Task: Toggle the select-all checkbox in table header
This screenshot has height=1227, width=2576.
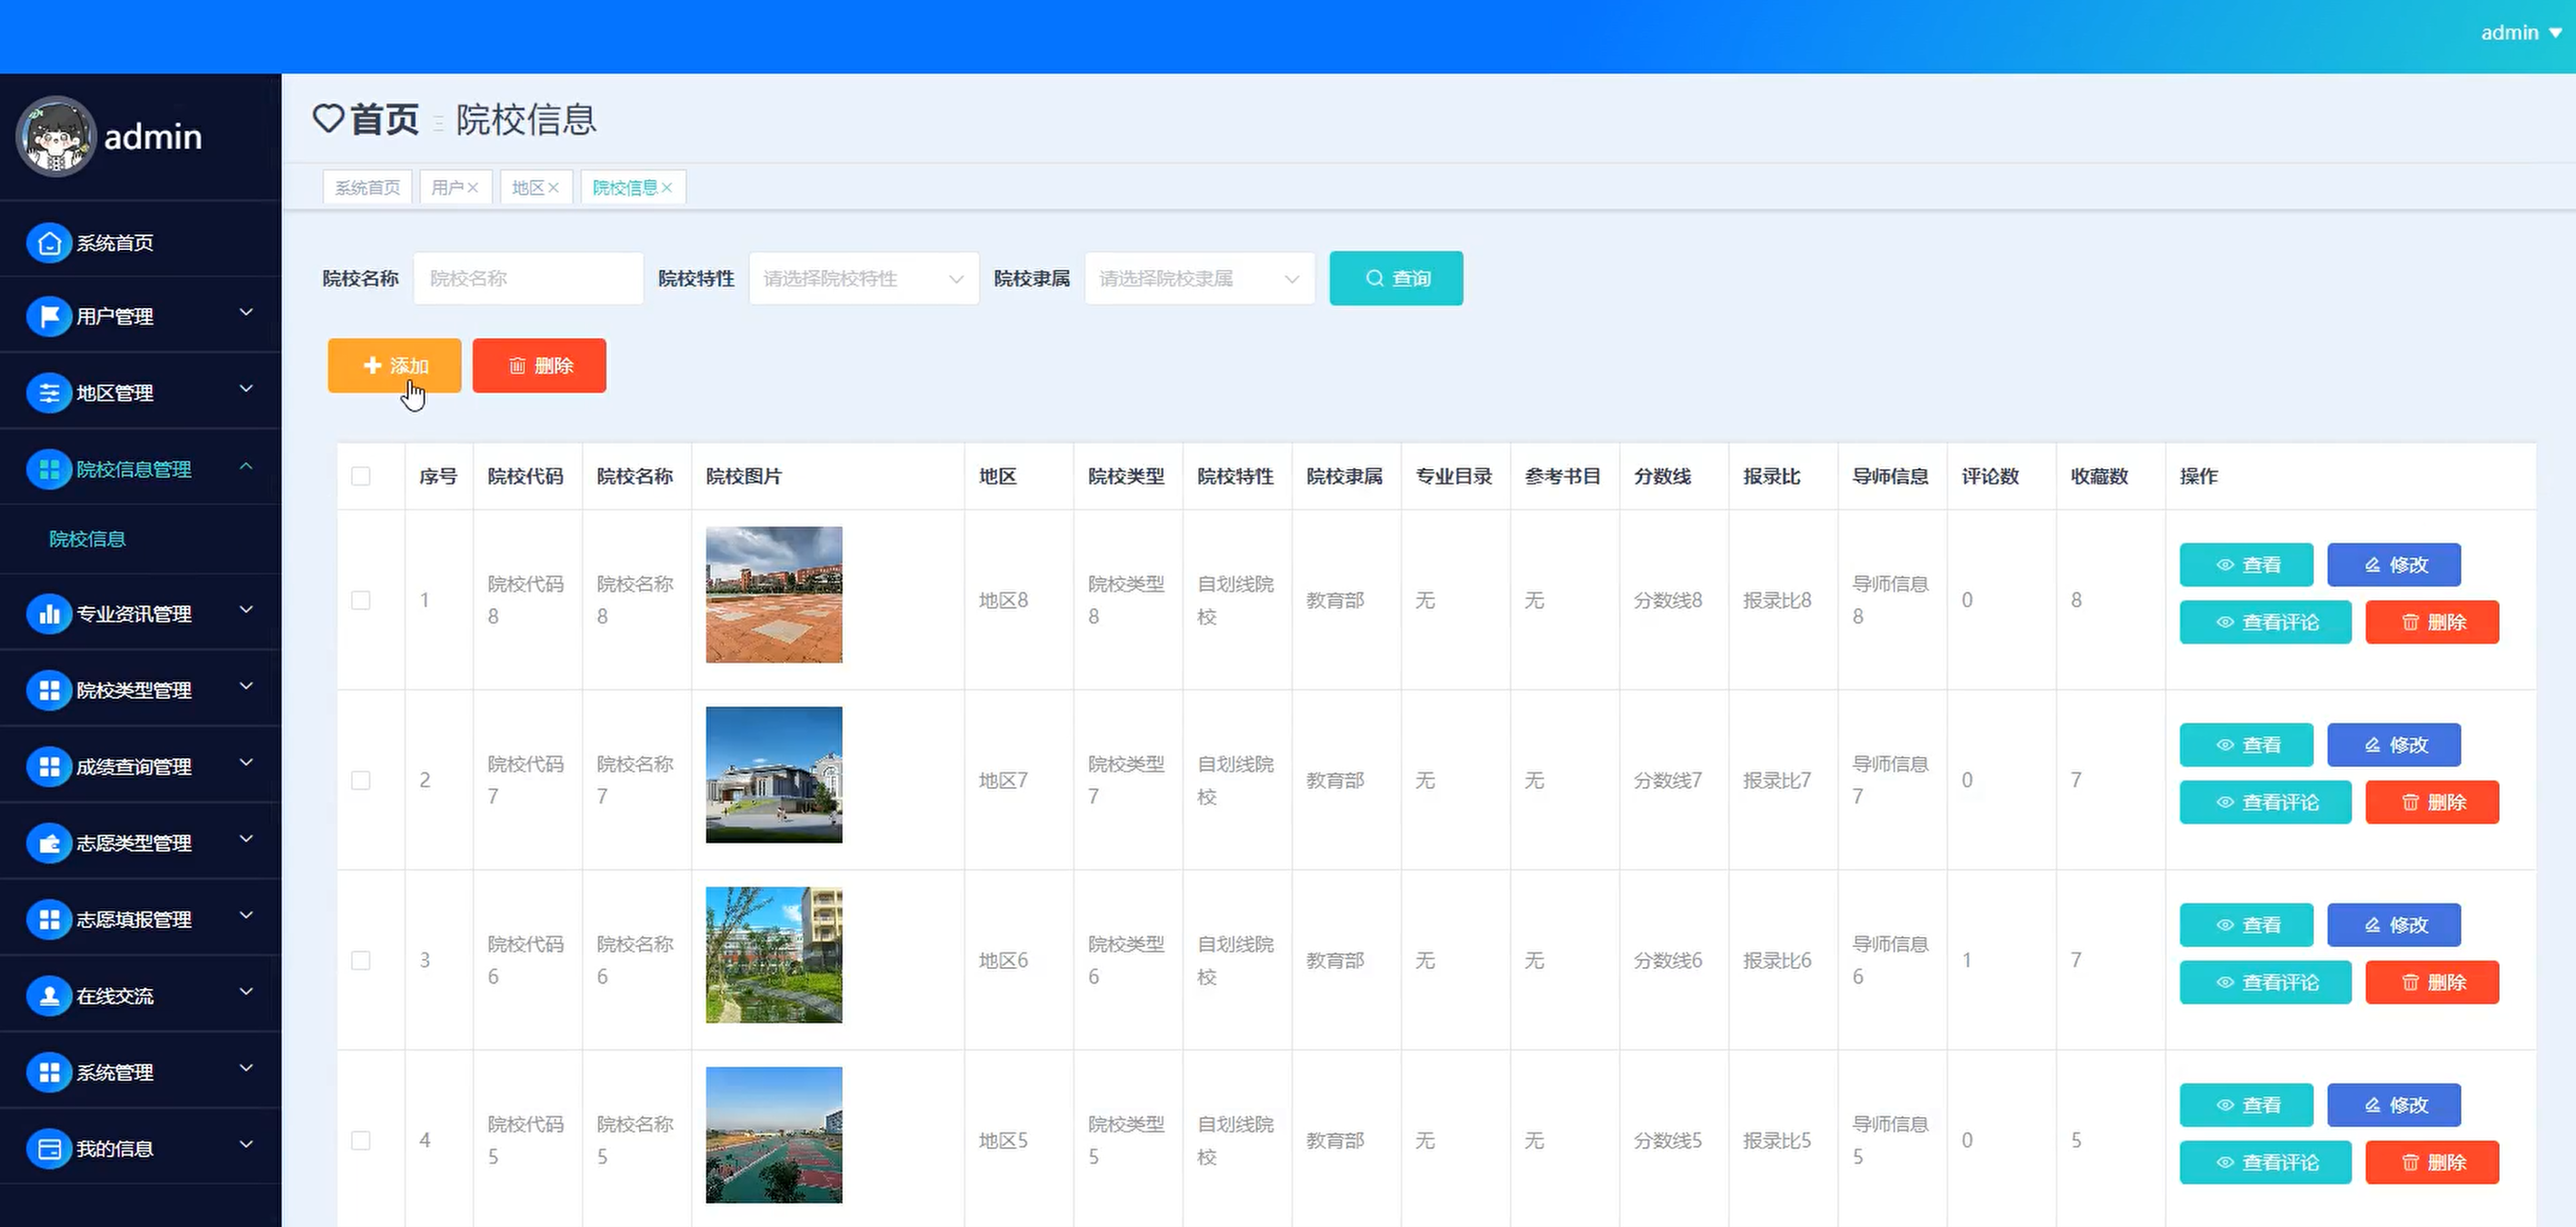Action: point(361,476)
